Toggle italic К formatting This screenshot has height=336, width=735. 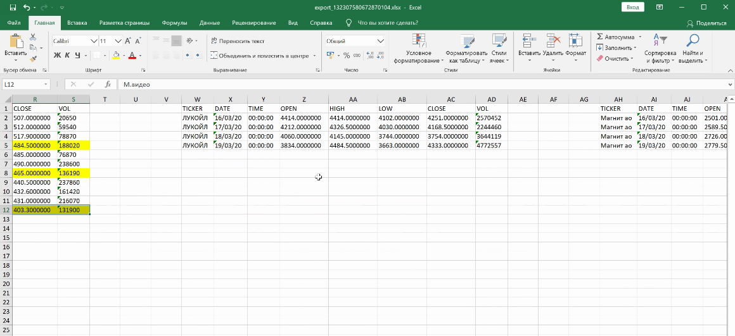(x=67, y=56)
